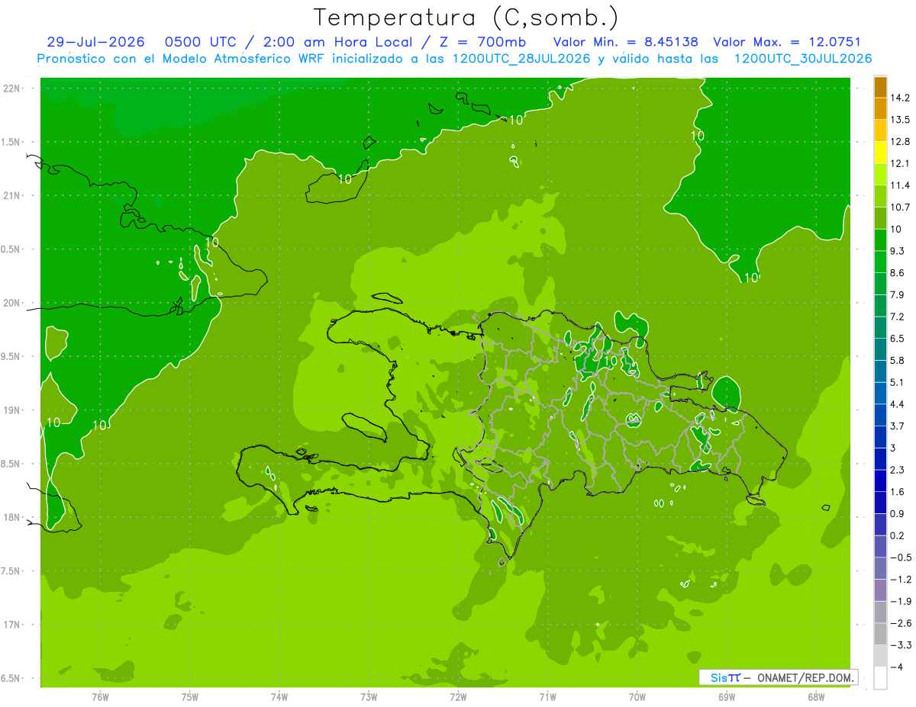Click the '9.3' color scale label
This screenshot has height=707, width=916.
[898, 251]
